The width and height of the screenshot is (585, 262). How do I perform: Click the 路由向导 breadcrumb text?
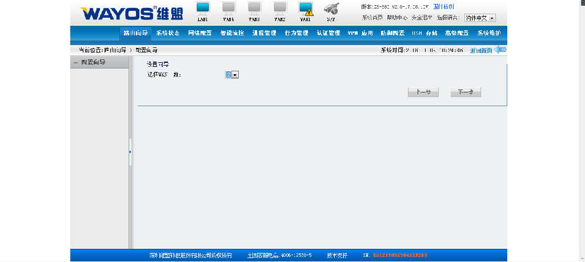point(115,50)
